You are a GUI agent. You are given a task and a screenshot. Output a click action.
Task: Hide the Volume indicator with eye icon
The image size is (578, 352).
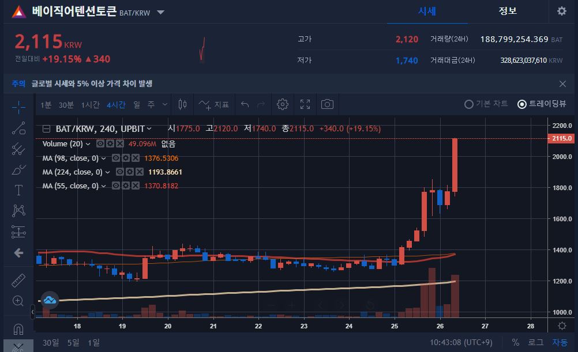pyautogui.click(x=100, y=143)
